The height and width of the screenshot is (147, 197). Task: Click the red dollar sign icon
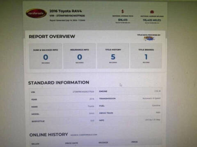(123, 11)
